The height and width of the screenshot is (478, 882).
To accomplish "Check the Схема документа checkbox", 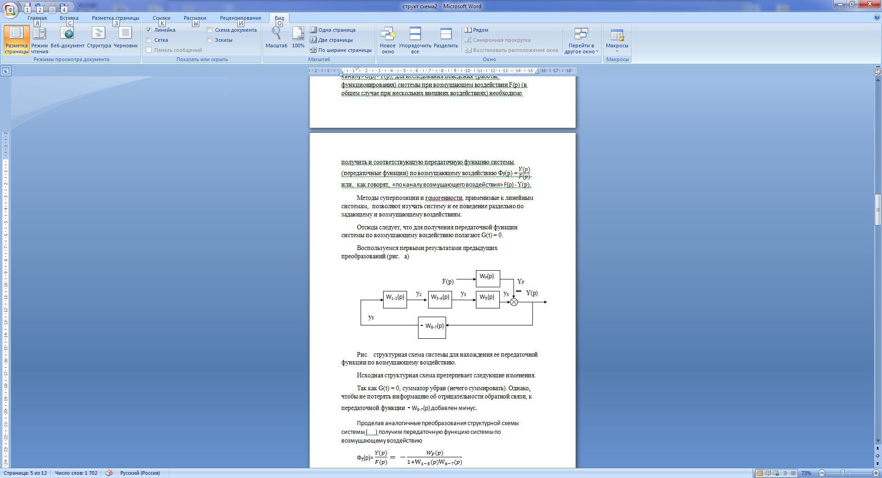I will click(x=209, y=30).
